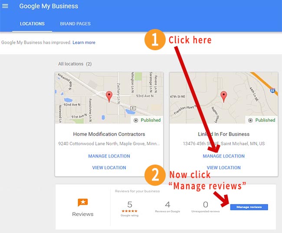Click the red map pin on the Home Modification map

click(x=109, y=97)
